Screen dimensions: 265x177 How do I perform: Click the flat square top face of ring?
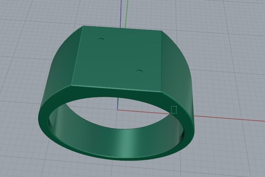coord(118,59)
